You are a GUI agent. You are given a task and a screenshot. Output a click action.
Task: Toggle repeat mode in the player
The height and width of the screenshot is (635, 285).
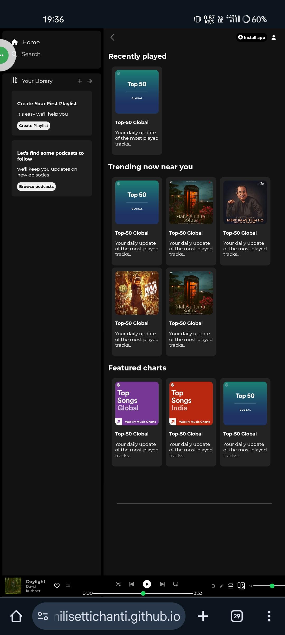(x=175, y=584)
